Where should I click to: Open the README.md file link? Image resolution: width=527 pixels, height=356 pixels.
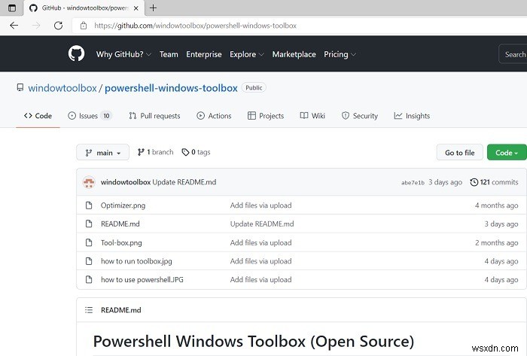120,224
